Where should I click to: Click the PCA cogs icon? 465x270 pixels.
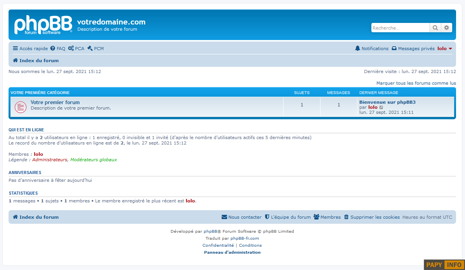click(x=71, y=48)
